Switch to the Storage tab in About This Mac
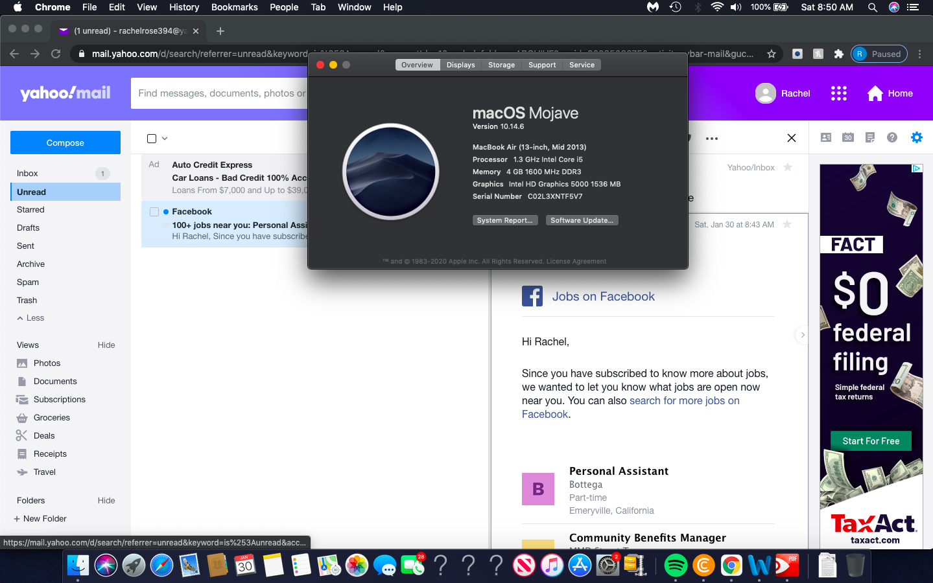The width and height of the screenshot is (933, 583). click(x=502, y=65)
